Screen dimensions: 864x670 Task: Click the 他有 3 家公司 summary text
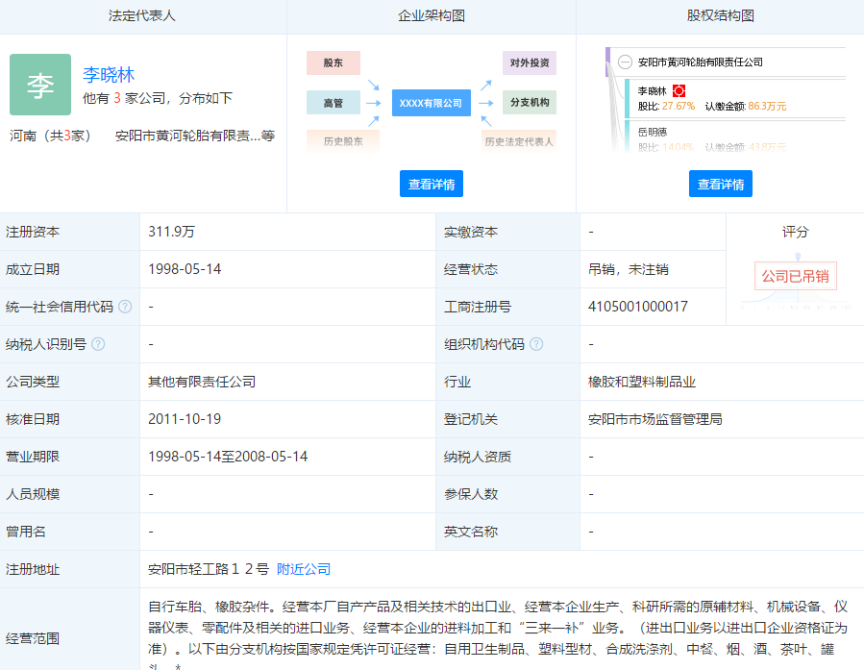[x=158, y=98]
